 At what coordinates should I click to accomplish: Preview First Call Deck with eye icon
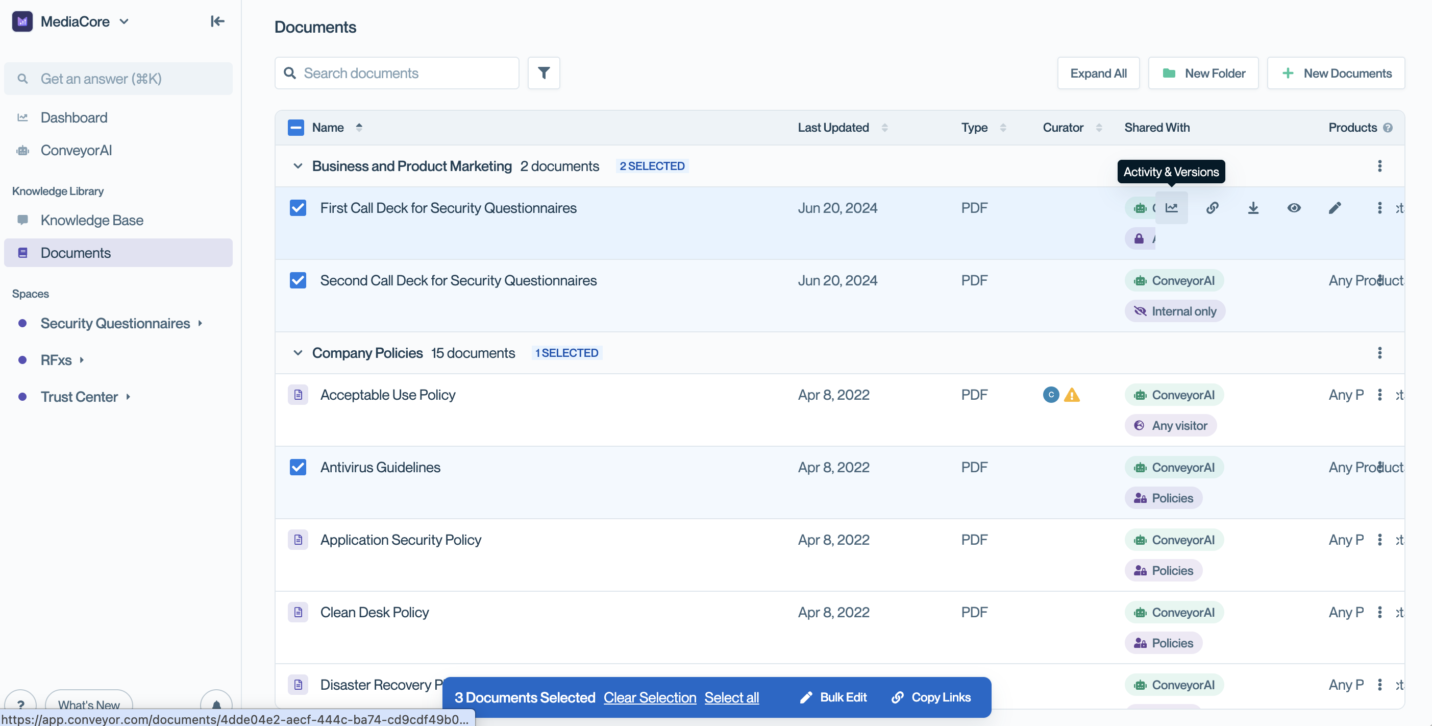tap(1294, 207)
